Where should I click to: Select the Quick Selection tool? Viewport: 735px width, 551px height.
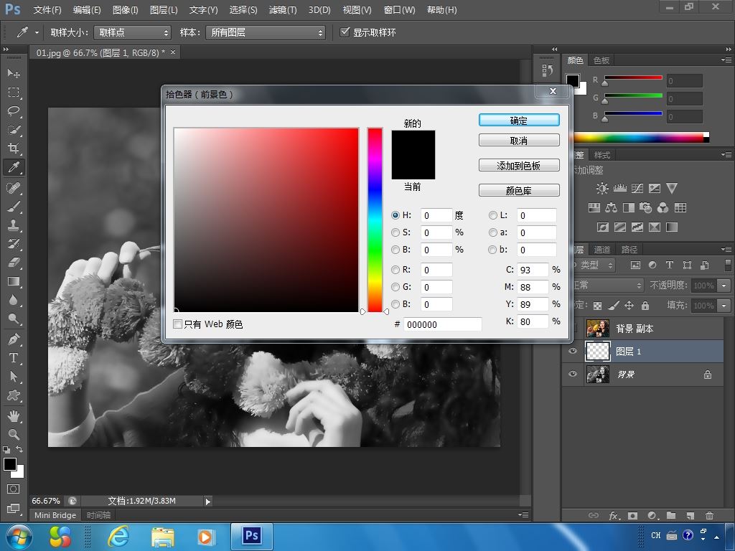(14, 130)
